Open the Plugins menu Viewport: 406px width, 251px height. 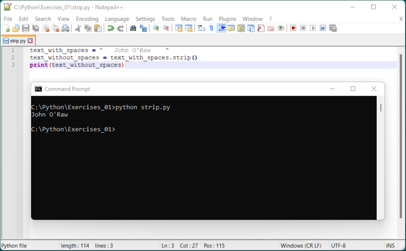[227, 19]
